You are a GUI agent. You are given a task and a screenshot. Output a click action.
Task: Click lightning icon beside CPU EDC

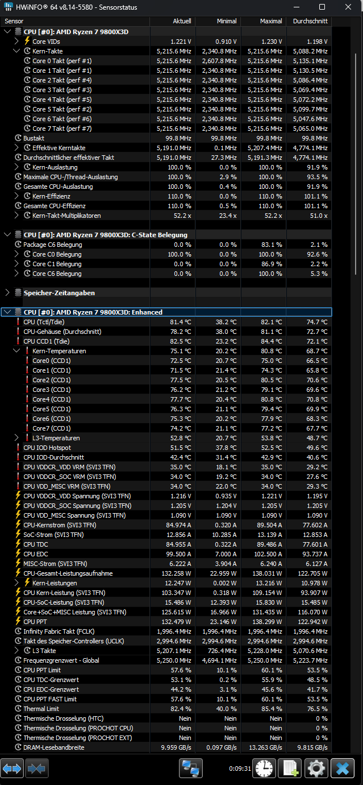click(x=18, y=554)
